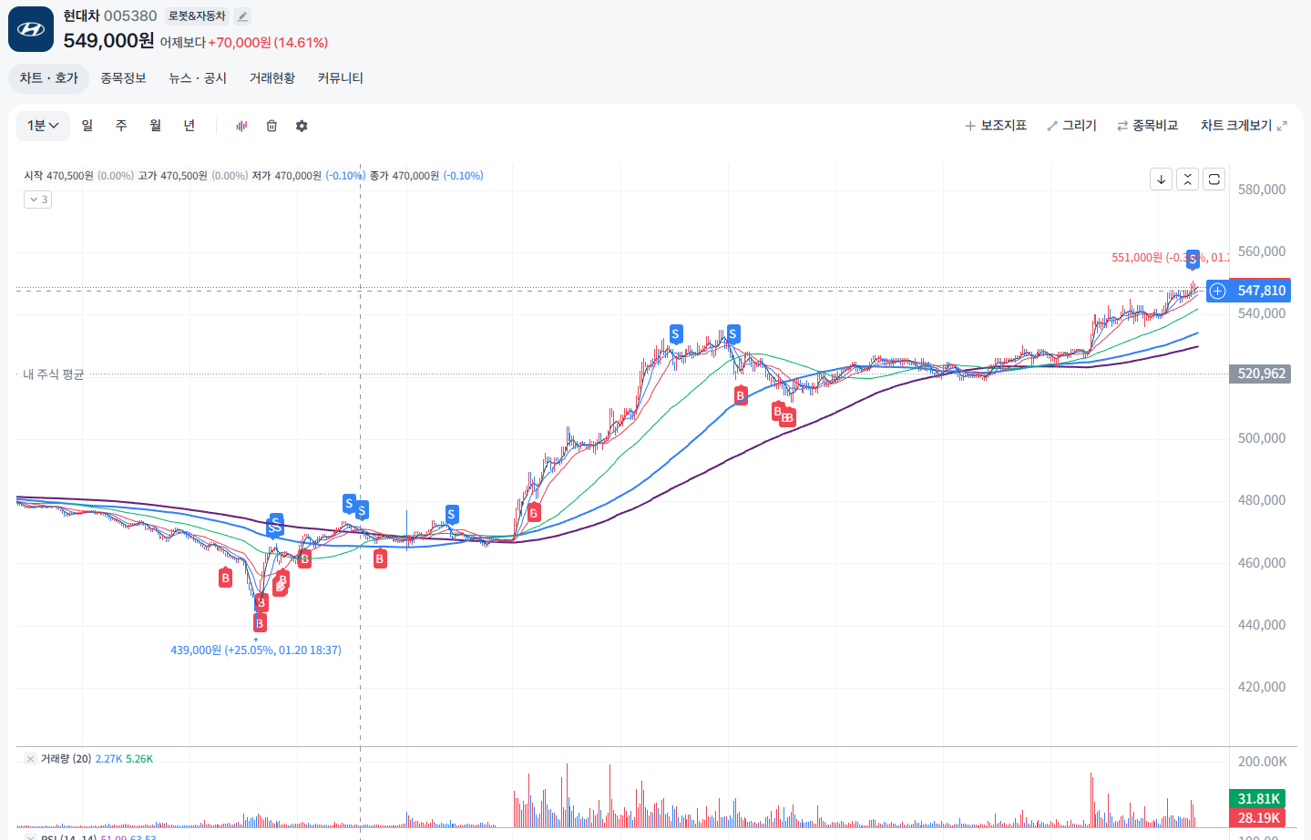1311x840 pixels.
Task: Select the 주 (weekly) chart period
Action: tap(121, 126)
